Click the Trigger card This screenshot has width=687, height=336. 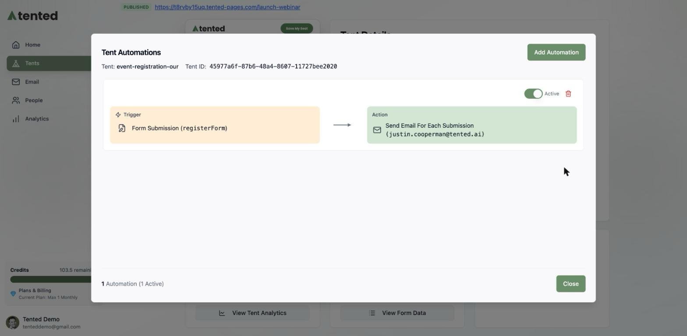tap(215, 125)
